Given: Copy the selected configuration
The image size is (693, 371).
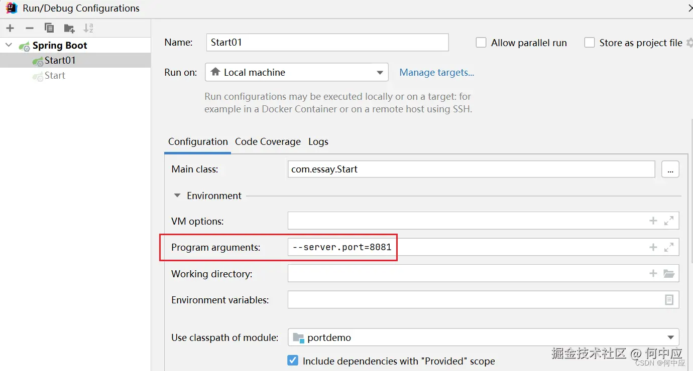Looking at the screenshot, I should point(49,28).
